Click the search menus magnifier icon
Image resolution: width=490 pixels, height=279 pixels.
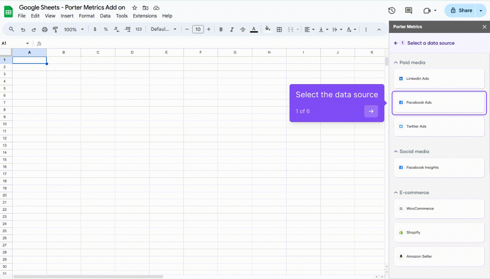[x=12, y=29]
